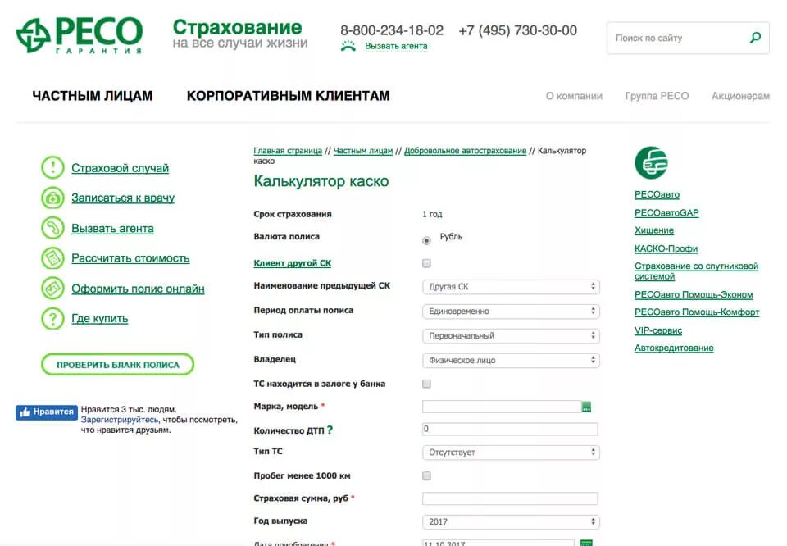Select the Рубль currency radio button

pyautogui.click(x=426, y=240)
